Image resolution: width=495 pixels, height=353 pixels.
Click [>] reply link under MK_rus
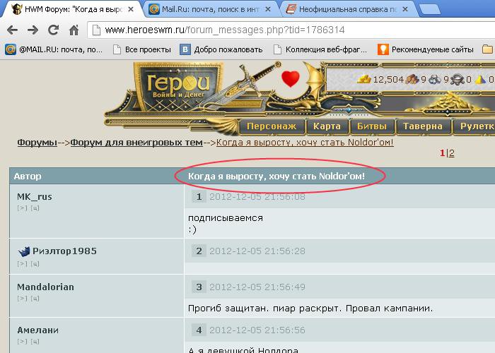pyautogui.click(x=22, y=208)
